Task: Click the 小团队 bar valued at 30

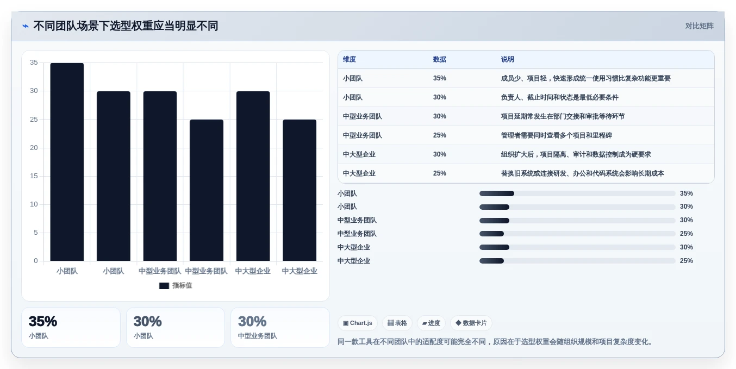Action: point(114,176)
